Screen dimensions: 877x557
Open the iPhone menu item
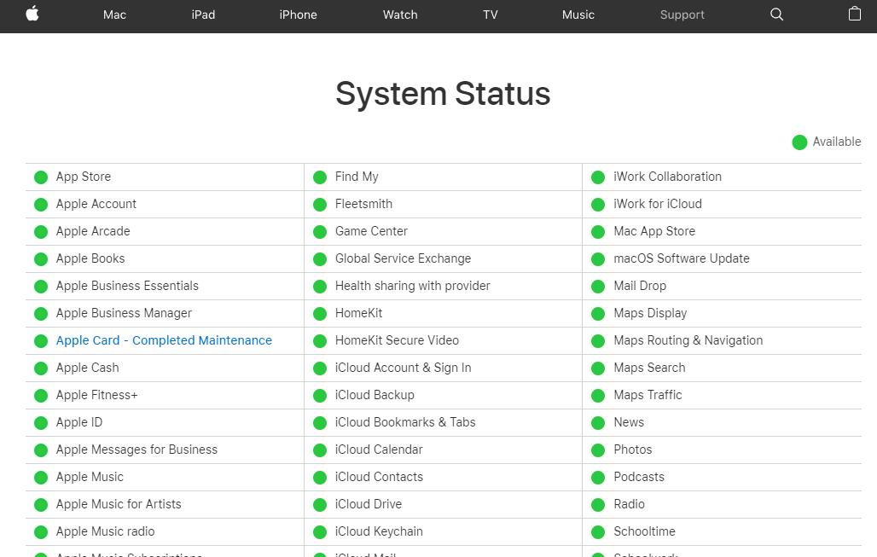298,15
